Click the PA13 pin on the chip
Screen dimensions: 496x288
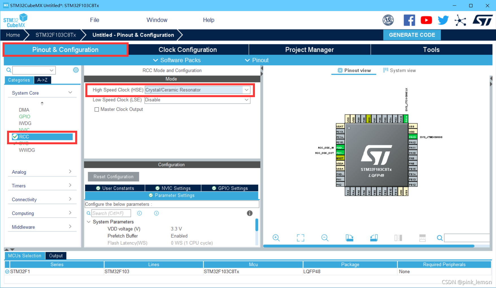[x=413, y=137]
